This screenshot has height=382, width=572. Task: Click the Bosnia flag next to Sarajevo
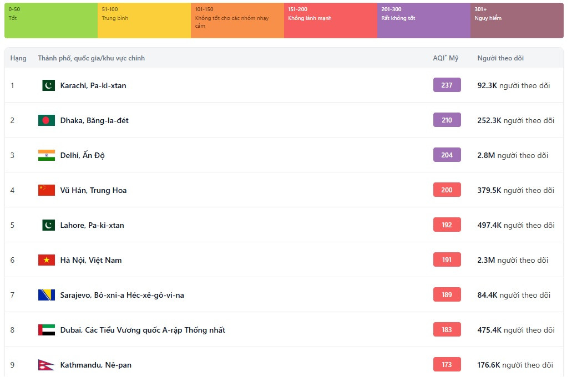(47, 295)
